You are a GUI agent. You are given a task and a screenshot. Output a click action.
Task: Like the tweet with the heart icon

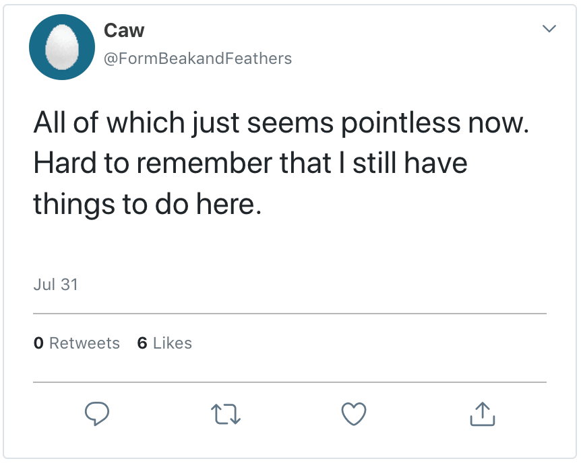(354, 415)
